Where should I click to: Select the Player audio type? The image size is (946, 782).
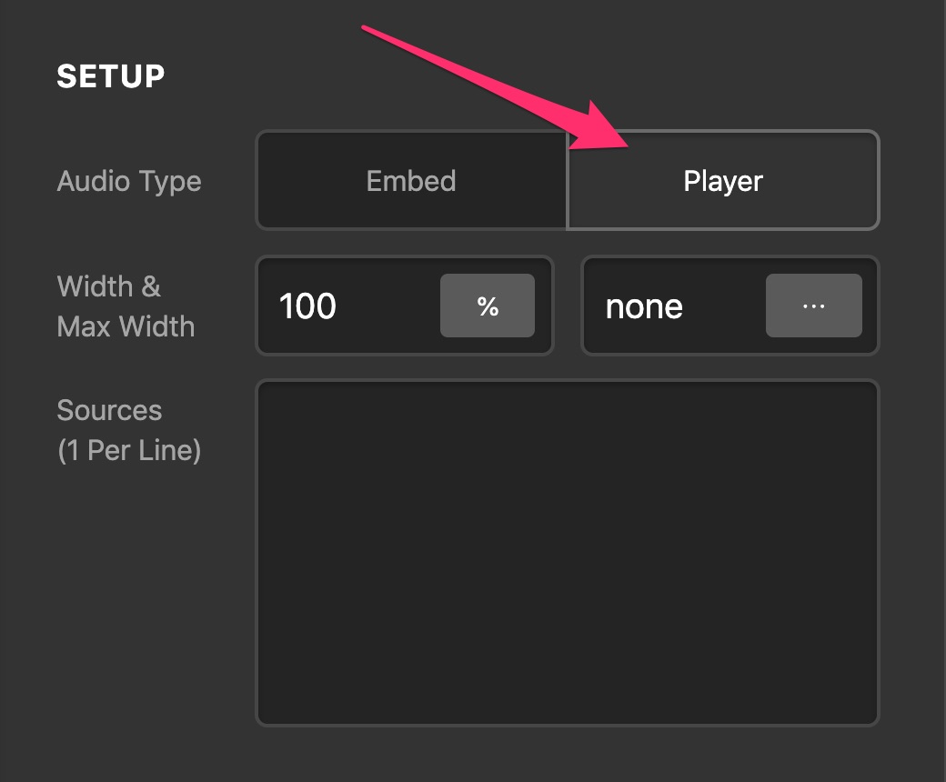(x=723, y=180)
